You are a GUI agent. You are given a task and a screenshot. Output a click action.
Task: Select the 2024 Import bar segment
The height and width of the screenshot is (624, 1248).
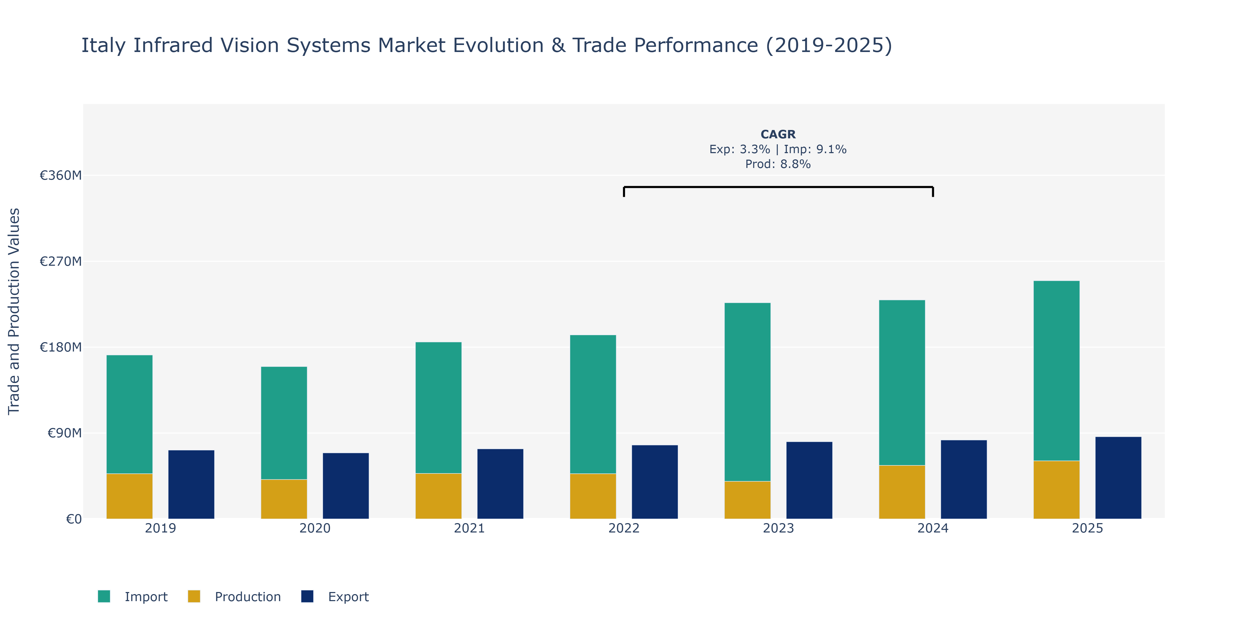[x=902, y=383]
